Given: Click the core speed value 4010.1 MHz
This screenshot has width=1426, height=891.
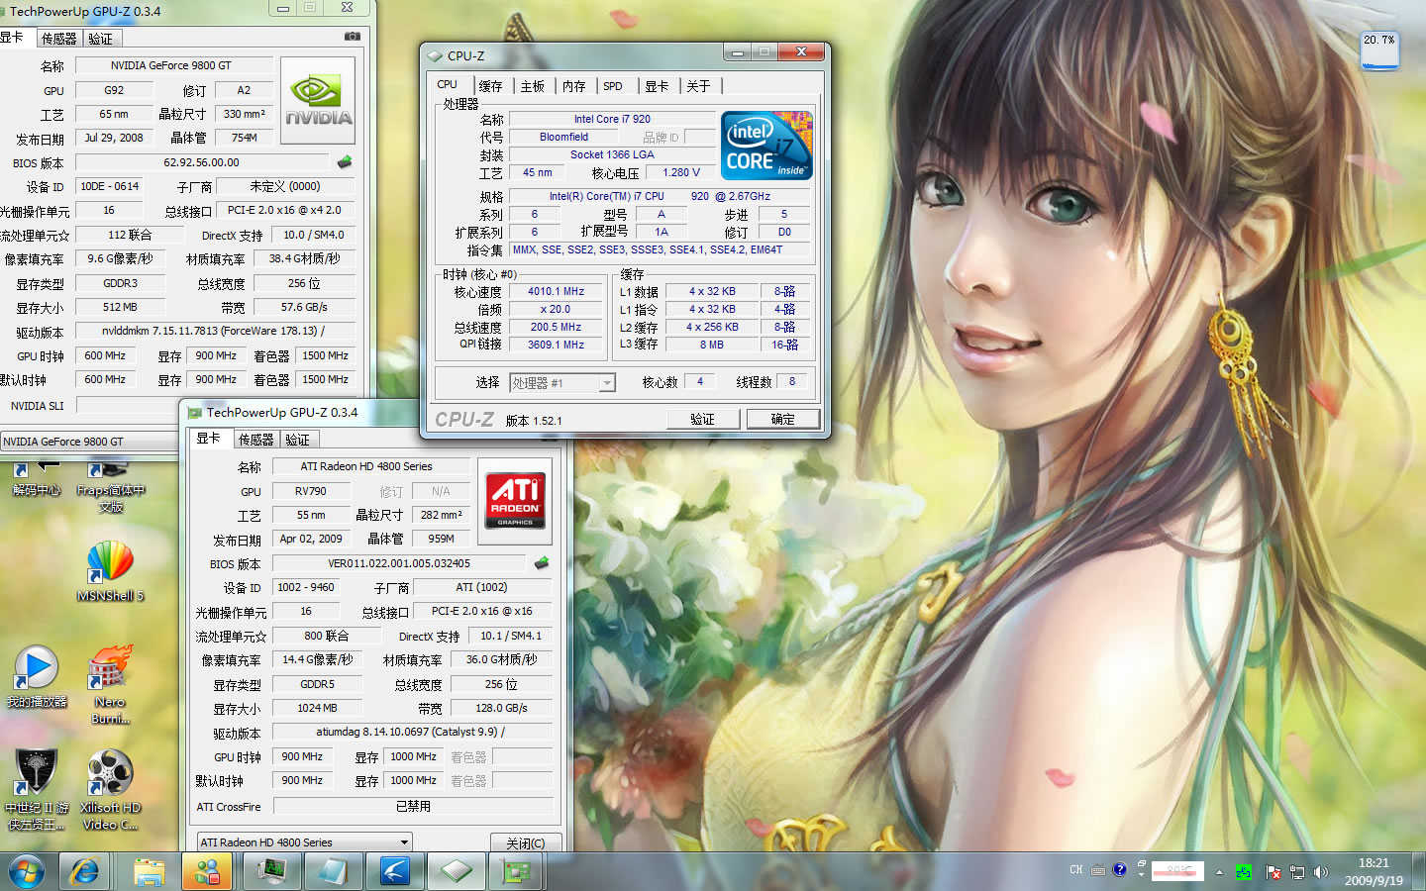Looking at the screenshot, I should [x=556, y=292].
